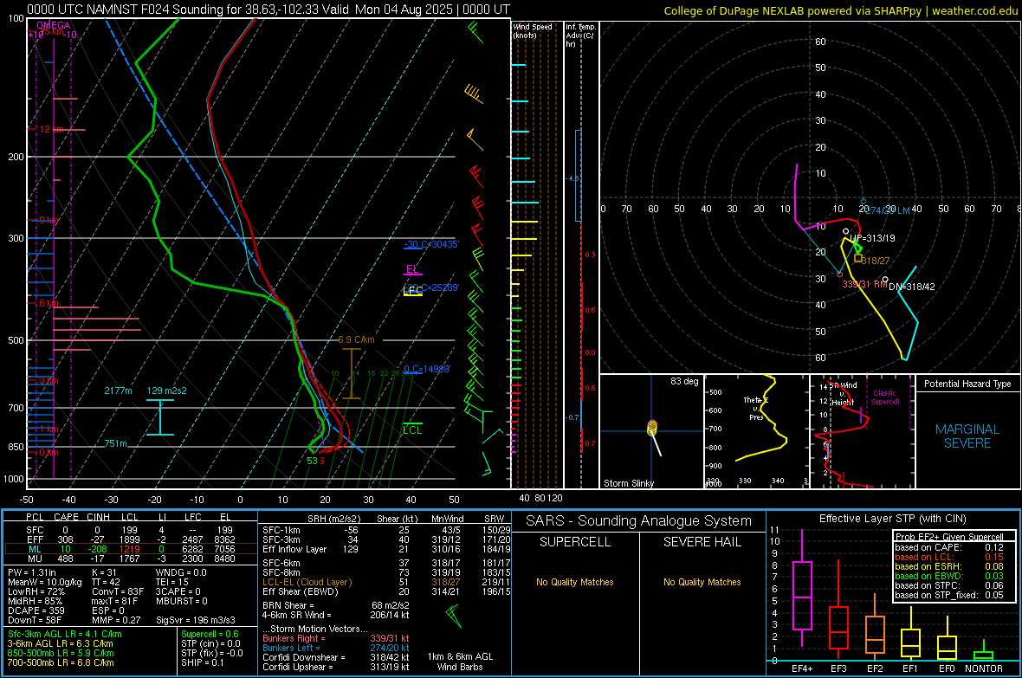The width and height of the screenshot is (1022, 678).
Task: Click the based on CAPE: 0.12 line
Action: click(x=949, y=547)
